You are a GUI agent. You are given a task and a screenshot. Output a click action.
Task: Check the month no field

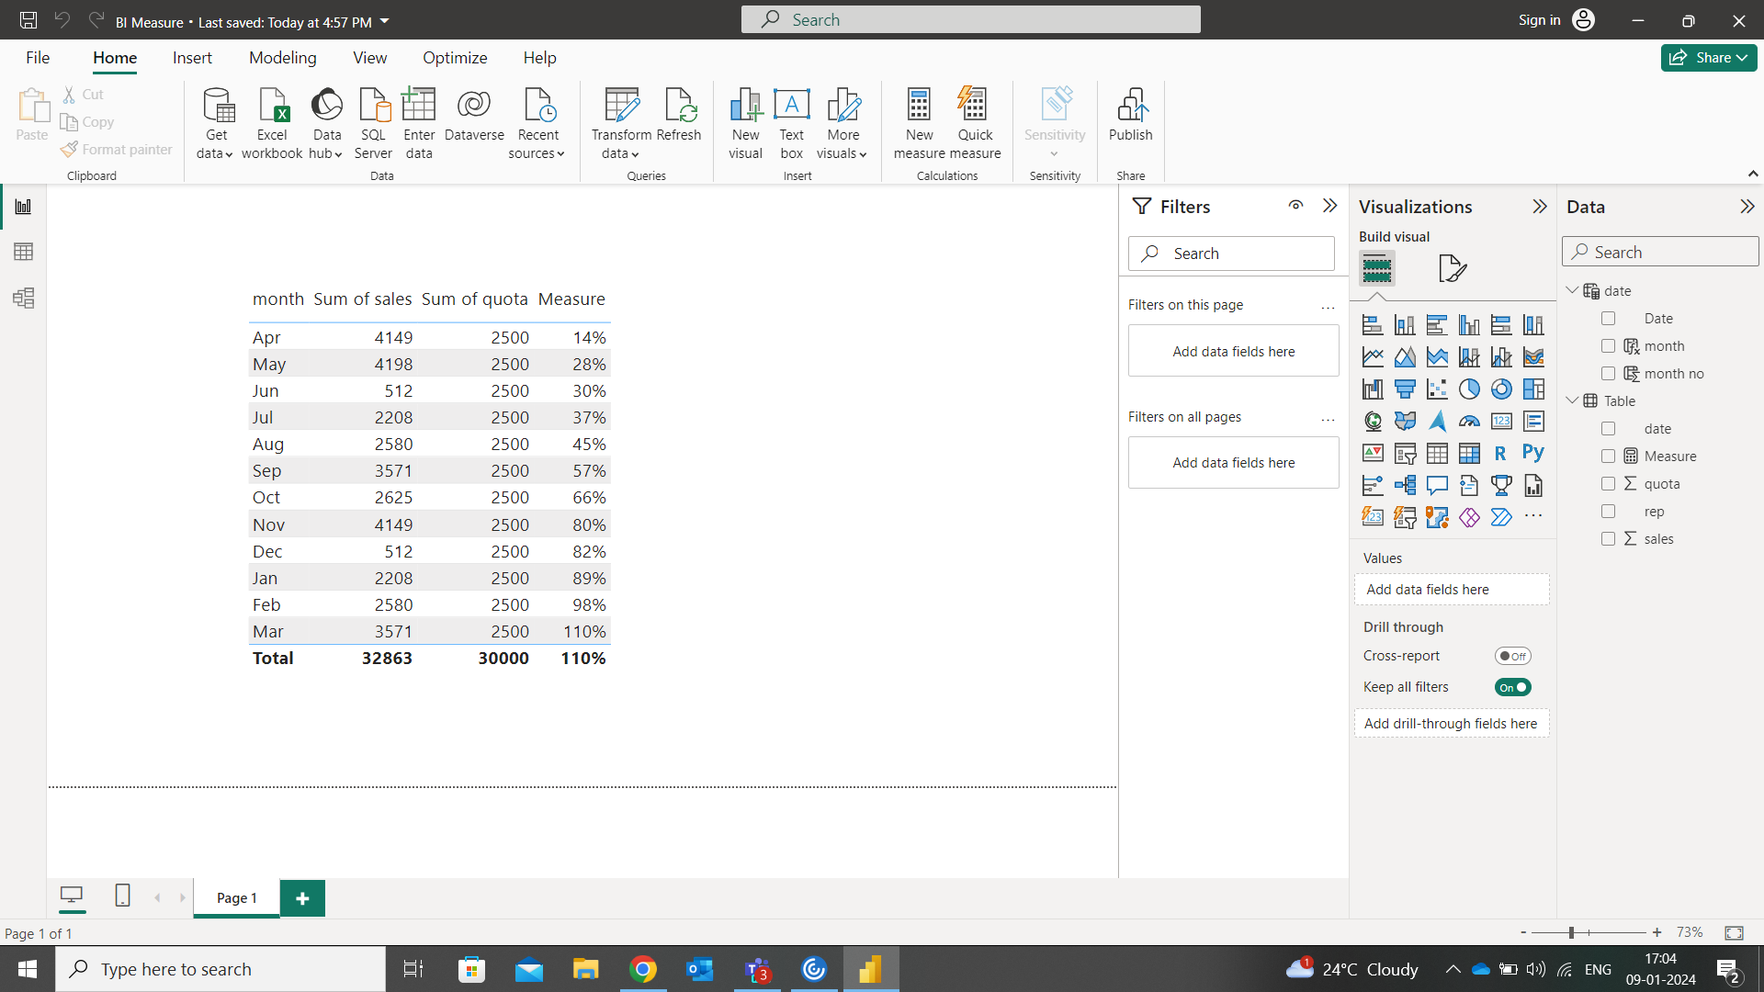pyautogui.click(x=1608, y=374)
